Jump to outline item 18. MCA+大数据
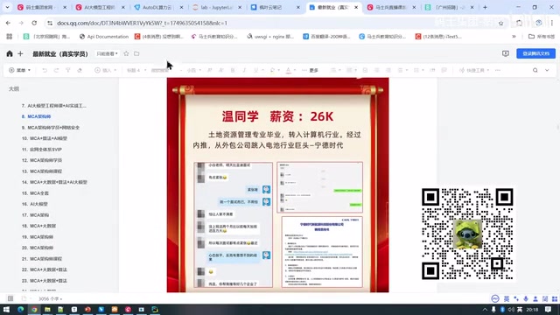 coord(38,226)
